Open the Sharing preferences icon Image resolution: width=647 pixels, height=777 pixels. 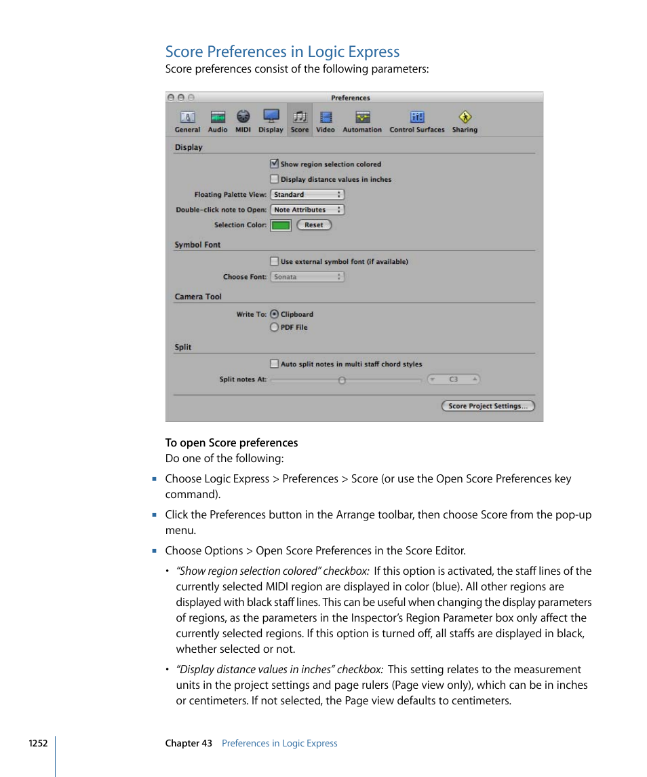[x=465, y=120]
